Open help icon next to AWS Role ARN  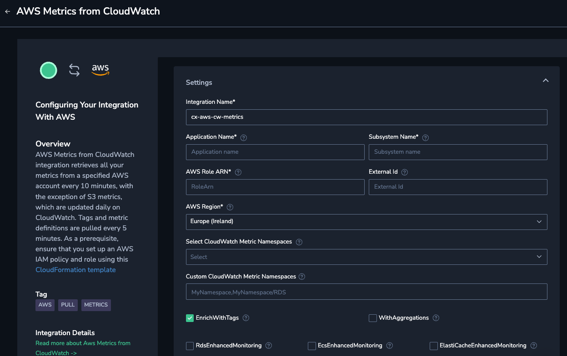(x=238, y=172)
